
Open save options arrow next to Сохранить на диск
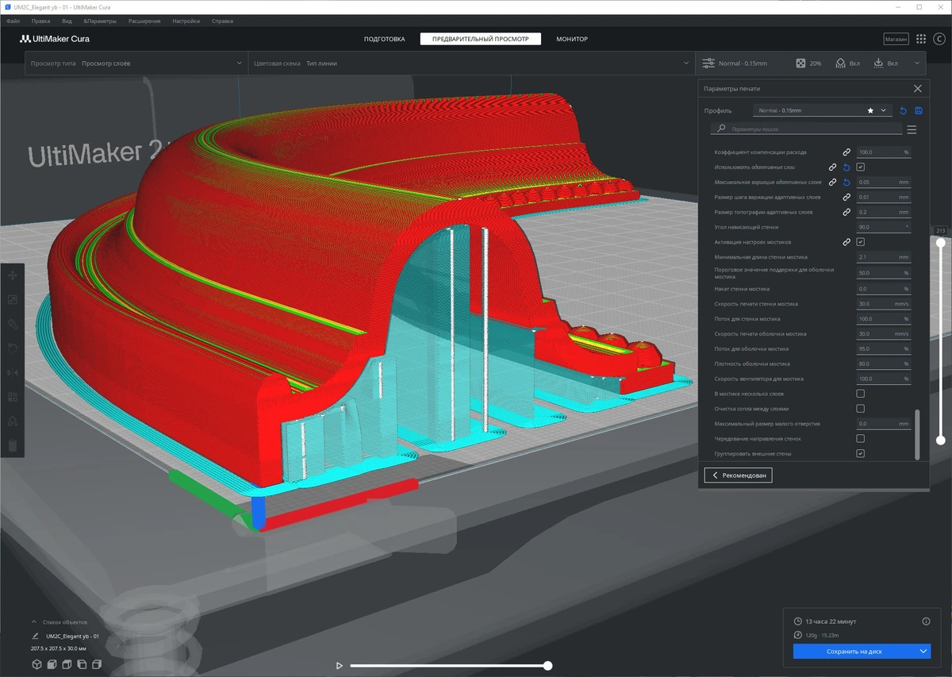point(923,651)
